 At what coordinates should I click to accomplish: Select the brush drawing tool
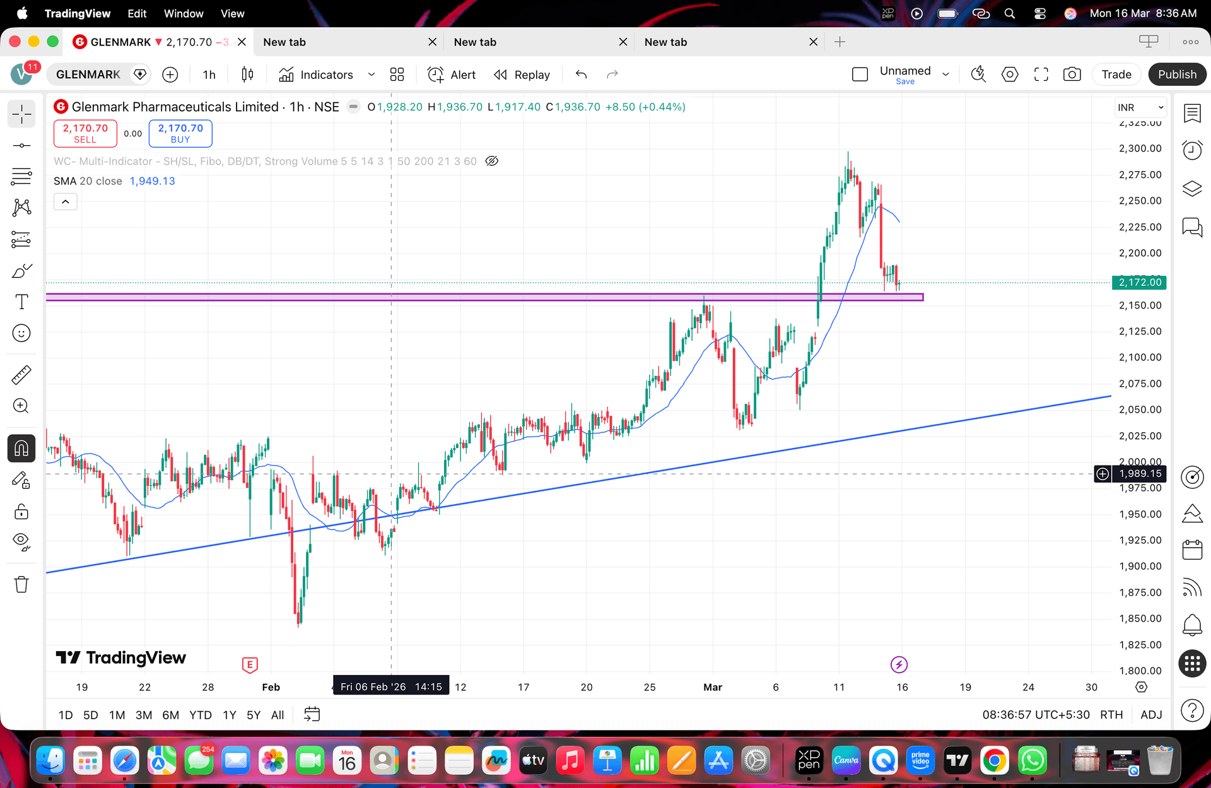pyautogui.click(x=21, y=271)
